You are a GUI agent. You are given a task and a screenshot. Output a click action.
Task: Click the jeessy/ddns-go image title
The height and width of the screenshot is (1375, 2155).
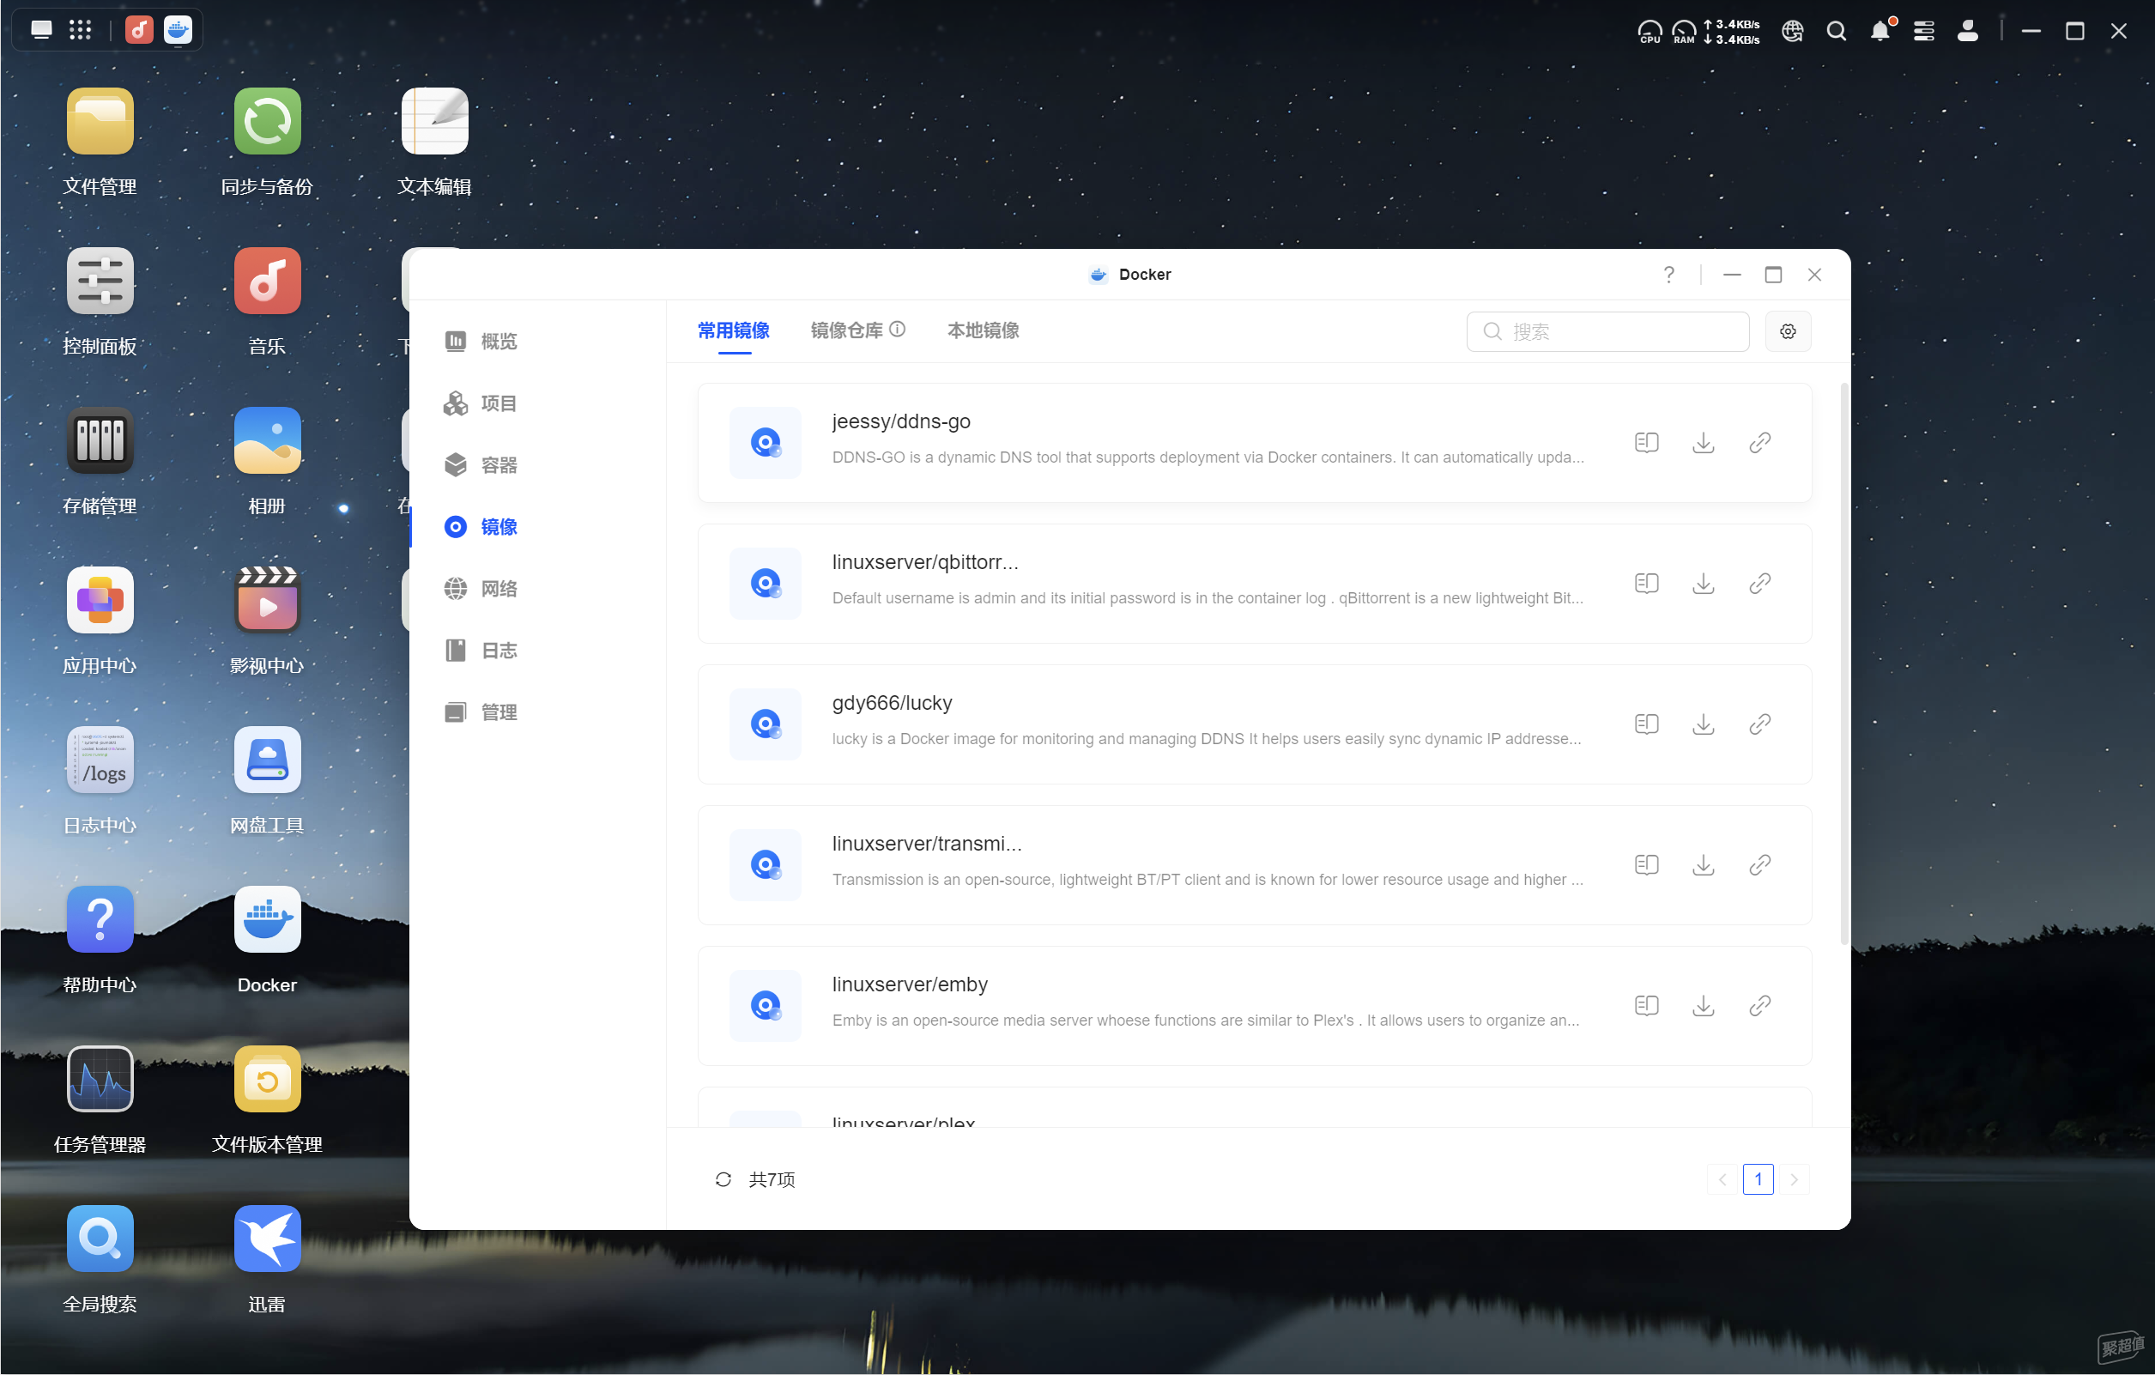pyautogui.click(x=900, y=421)
